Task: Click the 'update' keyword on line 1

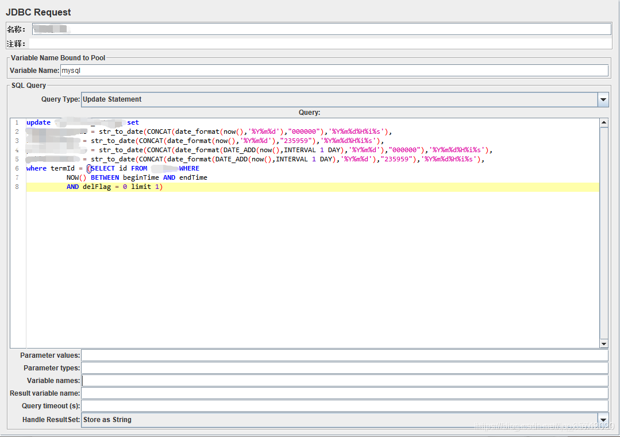Action: tap(38, 122)
